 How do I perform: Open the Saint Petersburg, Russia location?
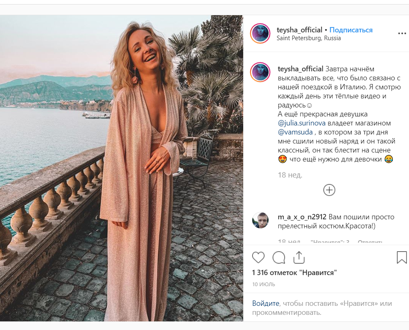[309, 38]
